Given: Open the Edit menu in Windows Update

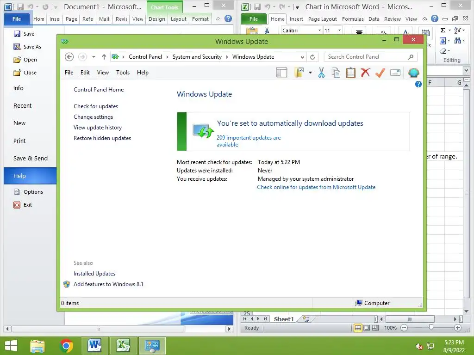Looking at the screenshot, I should (85, 73).
